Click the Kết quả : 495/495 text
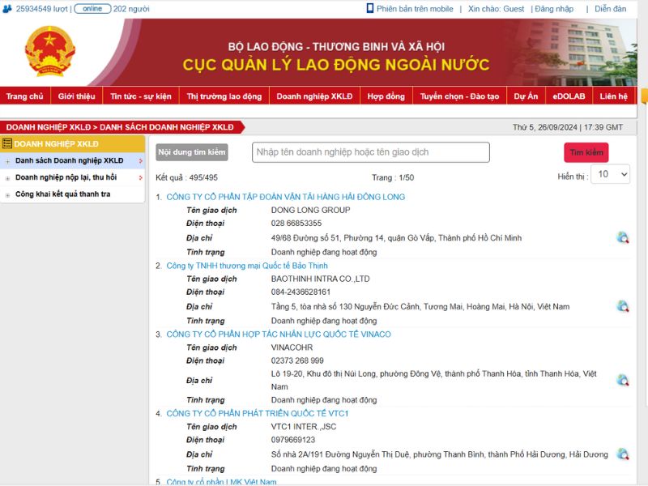This screenshot has width=648, height=486. point(187,177)
